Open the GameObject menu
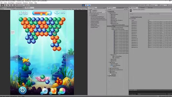Screen dimensions: 172x97 [x=11, y=3]
